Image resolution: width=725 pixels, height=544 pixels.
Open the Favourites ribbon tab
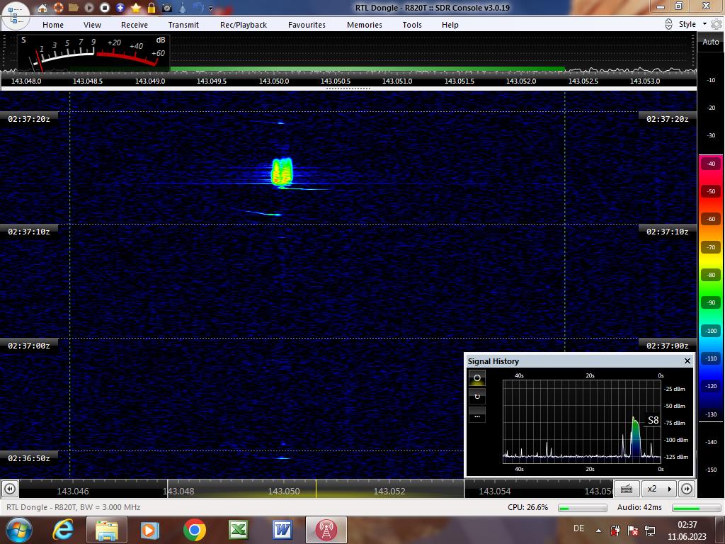307,25
